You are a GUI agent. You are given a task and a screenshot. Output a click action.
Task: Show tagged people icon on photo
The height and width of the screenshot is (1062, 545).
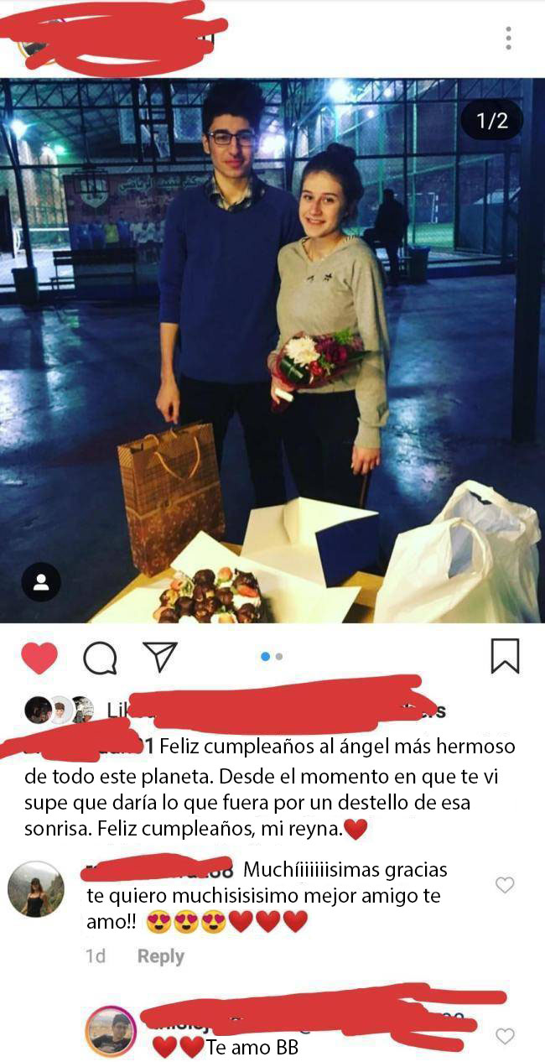pyautogui.click(x=41, y=583)
